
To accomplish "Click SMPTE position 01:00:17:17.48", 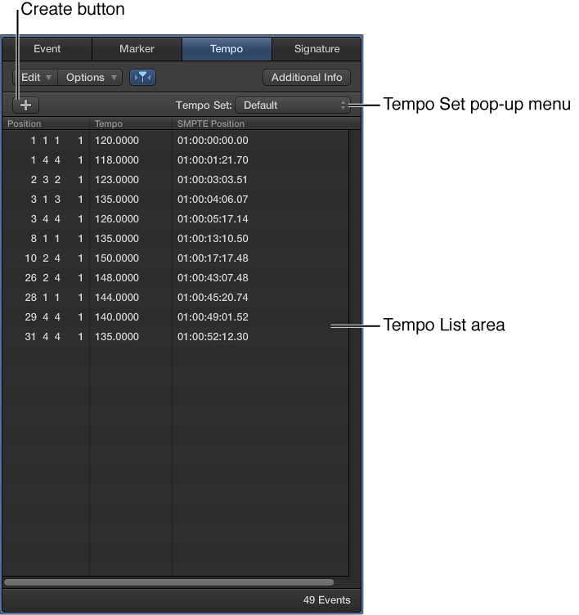I will [213, 258].
